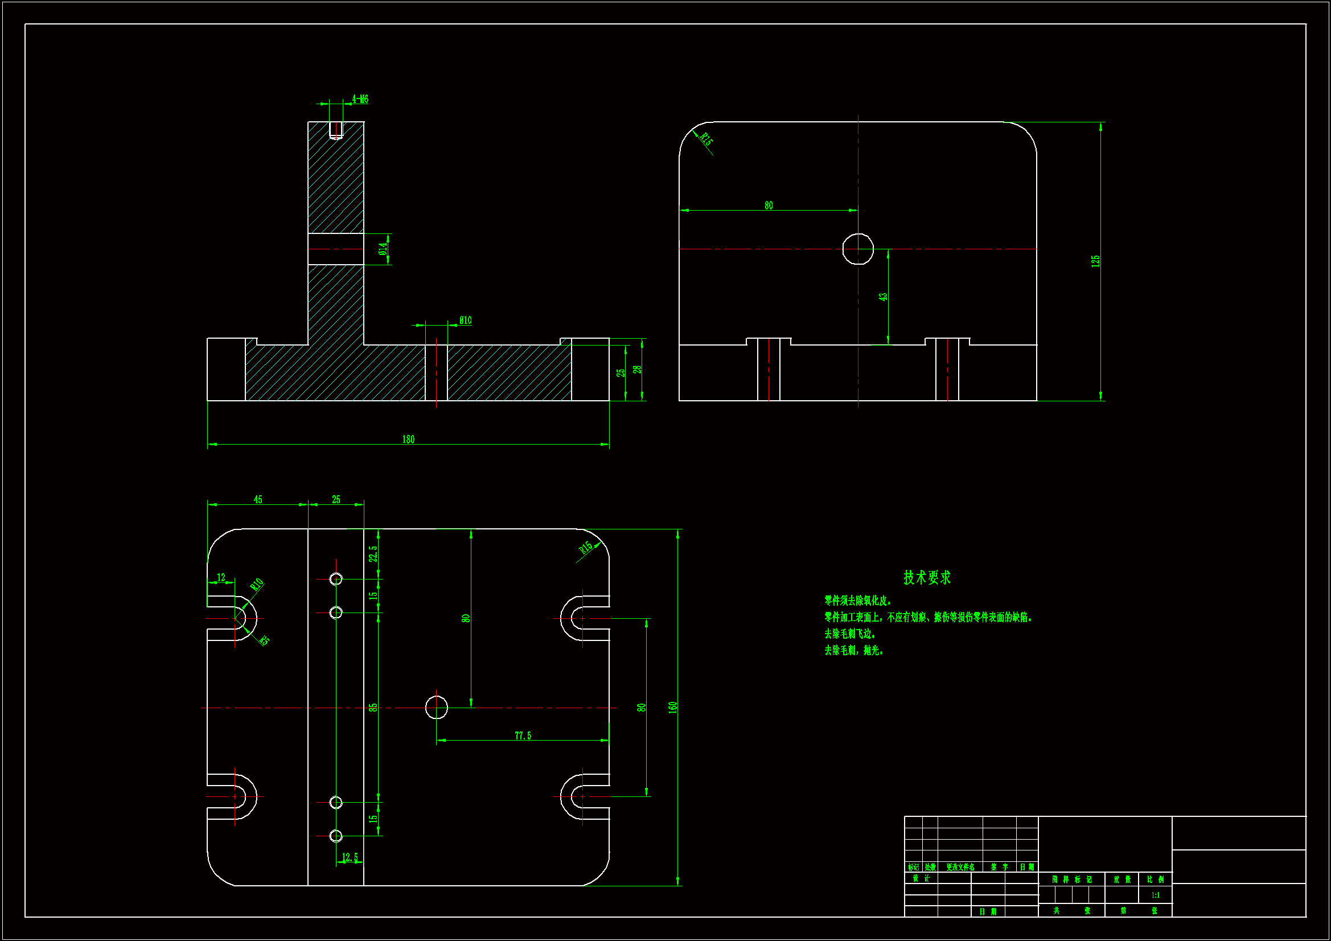Select the R10 slot radius label
1331x941 pixels.
pos(257,585)
